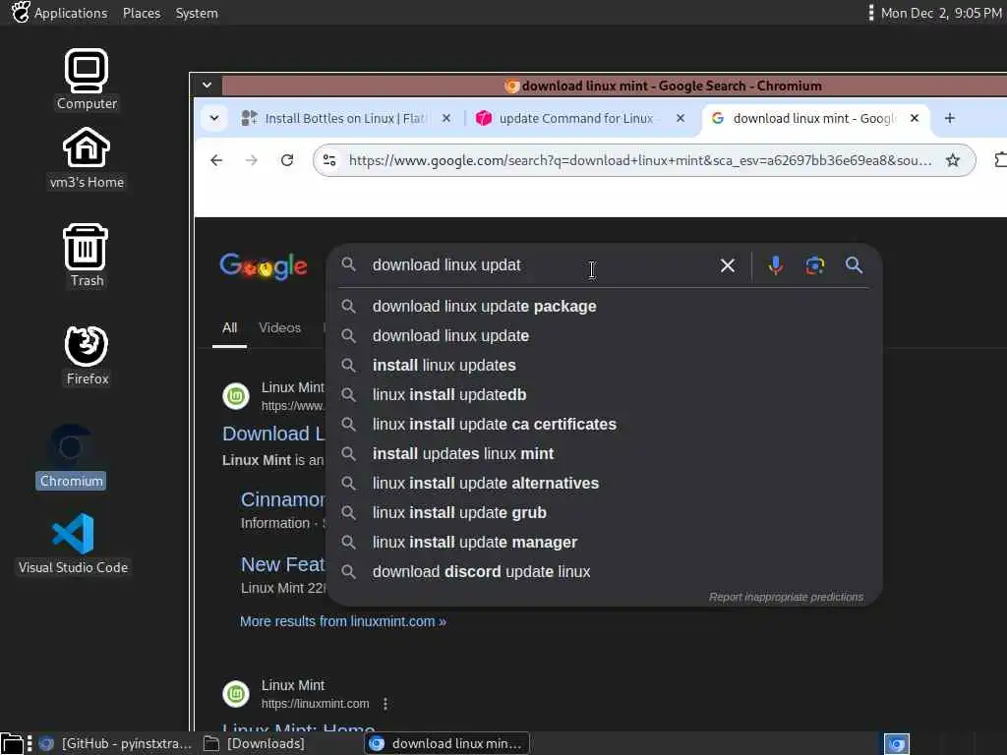The height and width of the screenshot is (755, 1007).
Task: Clear the search box with the X
Action: 727,265
